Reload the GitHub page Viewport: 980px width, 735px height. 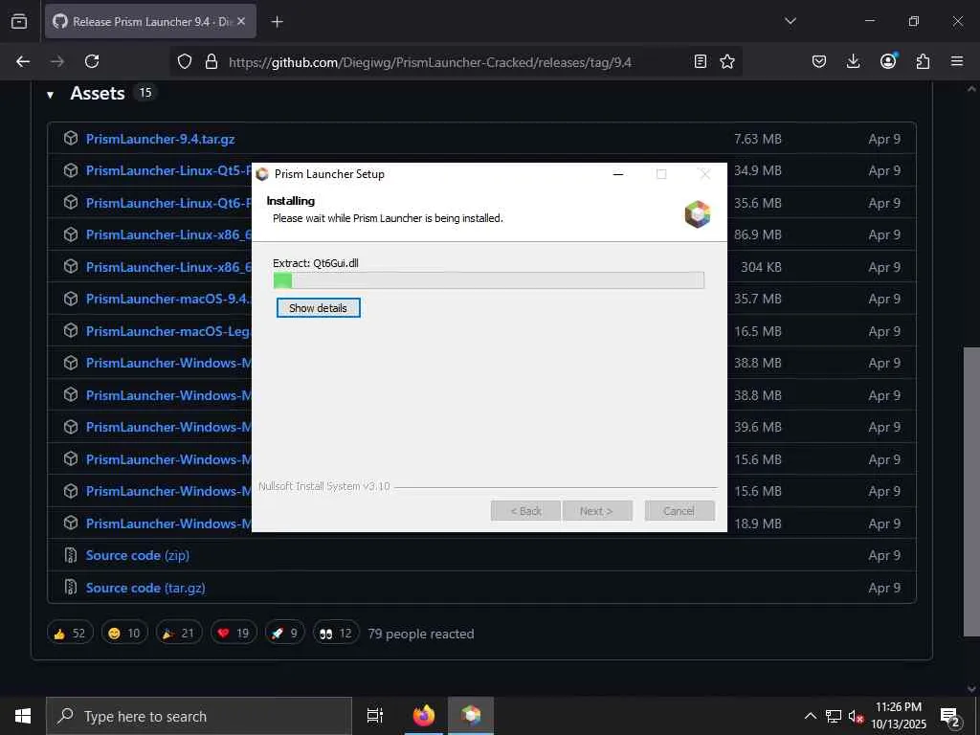[x=92, y=61]
